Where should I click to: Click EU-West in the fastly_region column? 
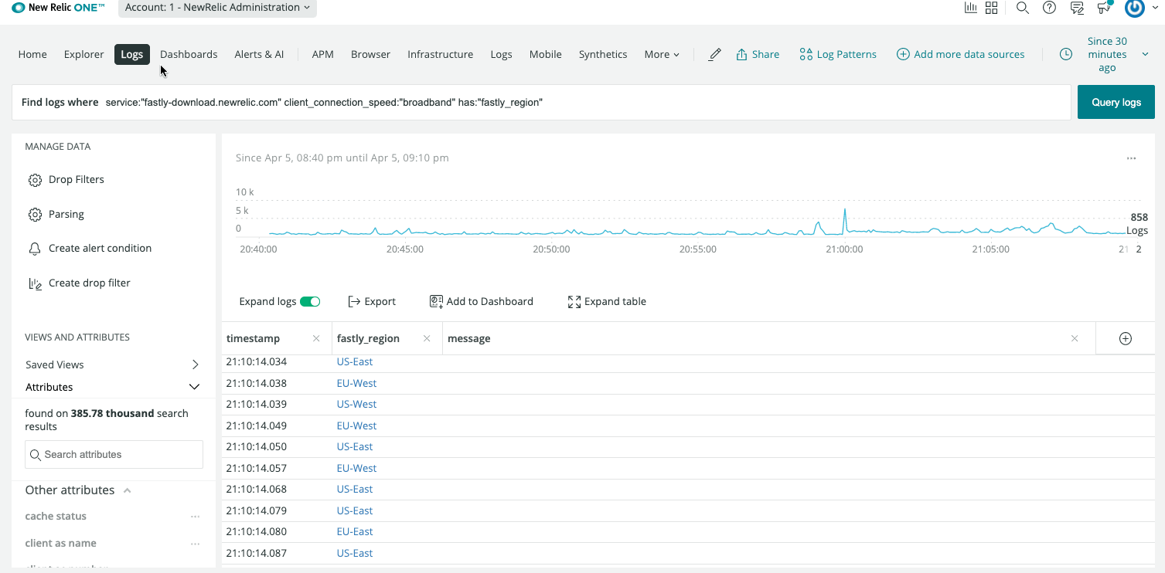(356, 382)
